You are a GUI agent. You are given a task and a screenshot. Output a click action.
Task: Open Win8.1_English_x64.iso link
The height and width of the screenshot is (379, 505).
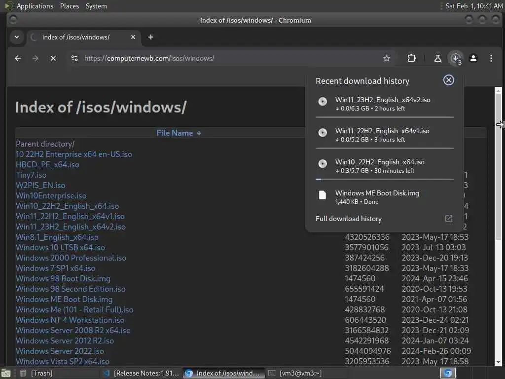click(x=57, y=237)
